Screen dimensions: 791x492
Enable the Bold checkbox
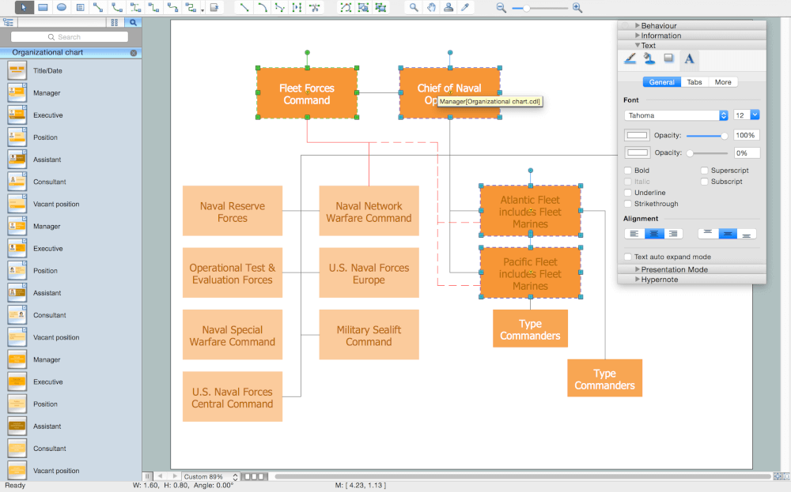point(628,171)
